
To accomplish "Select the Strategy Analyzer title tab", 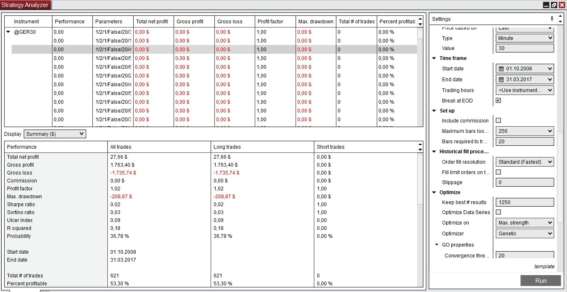I will 25,5.
